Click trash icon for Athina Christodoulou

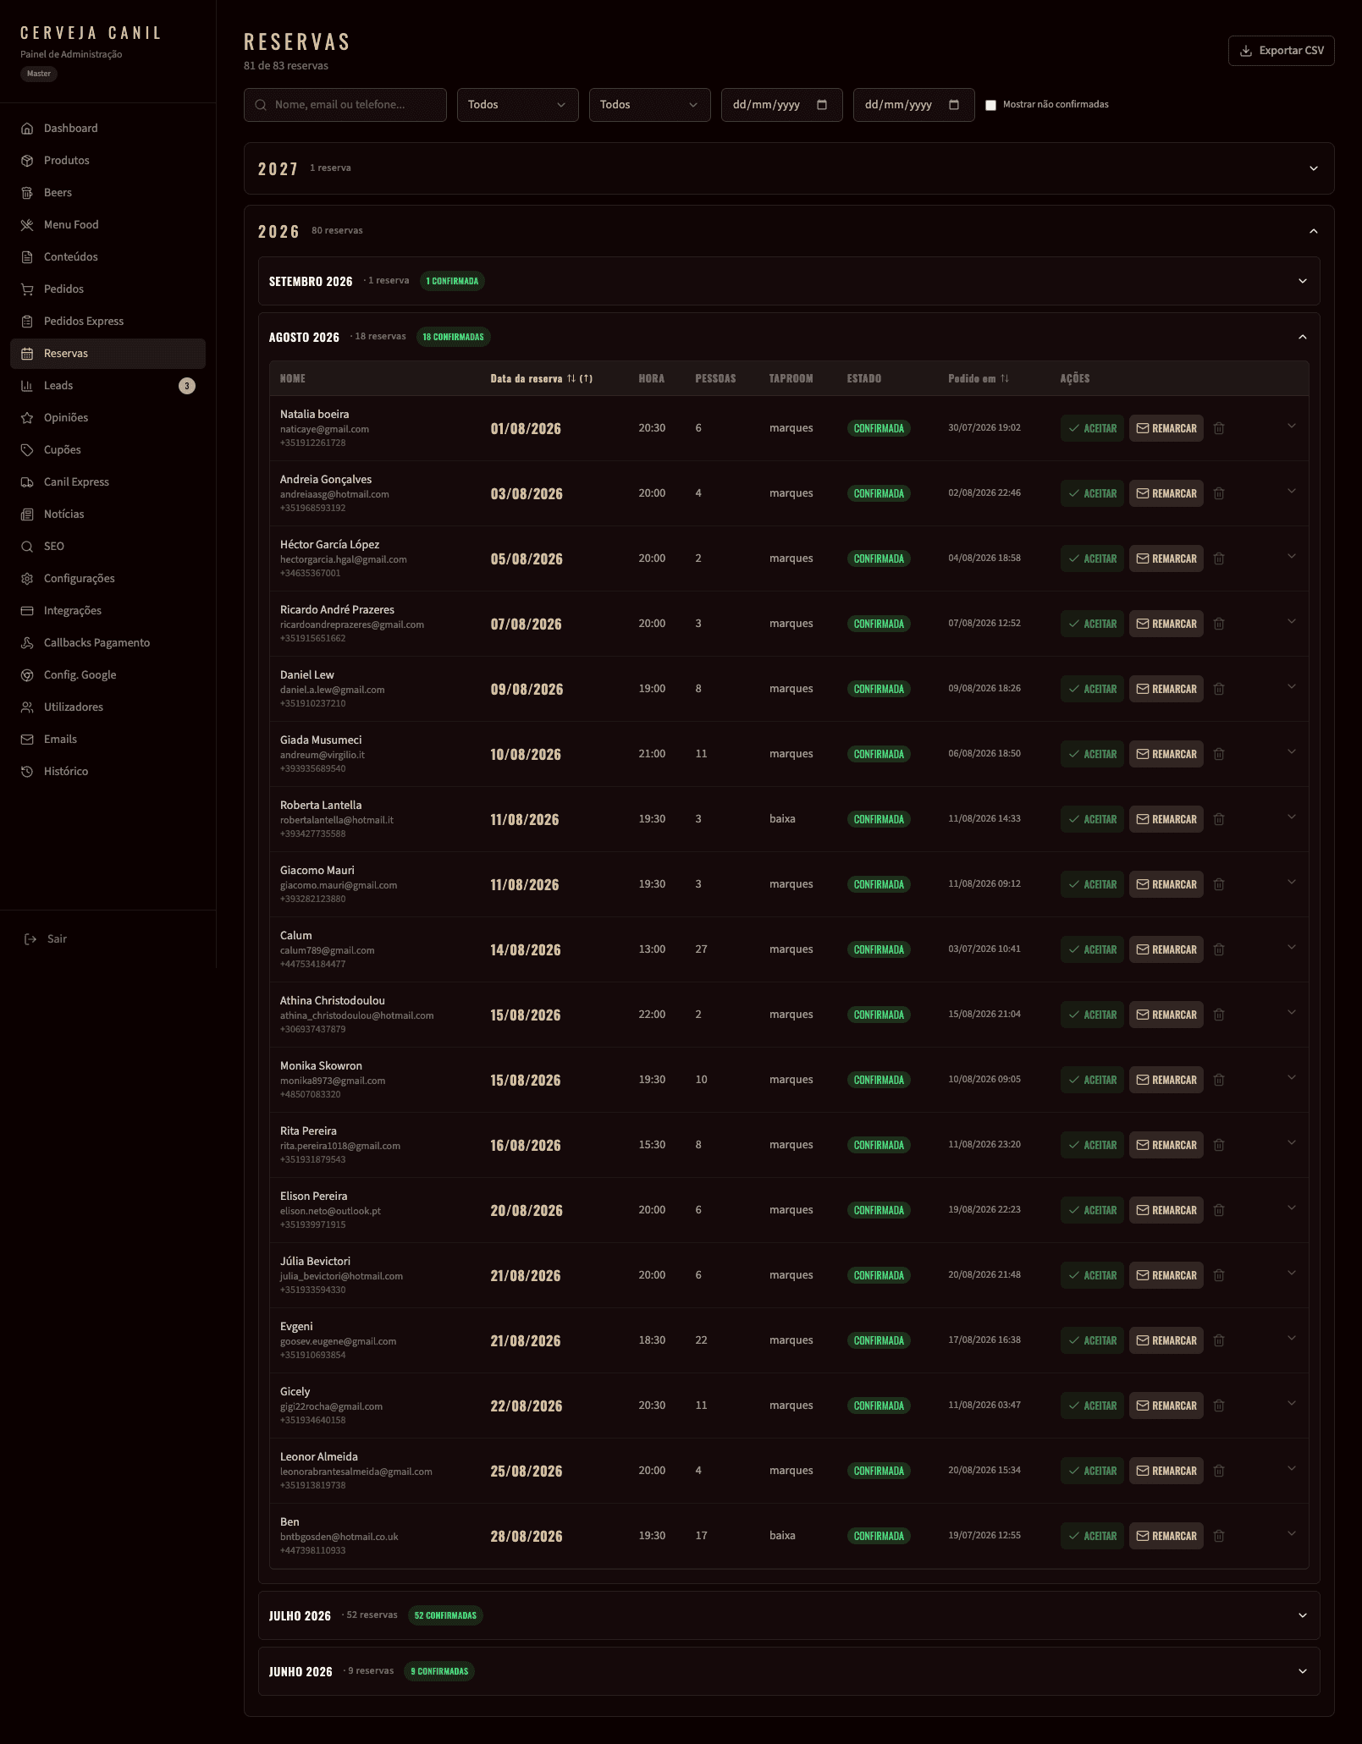coord(1219,1015)
